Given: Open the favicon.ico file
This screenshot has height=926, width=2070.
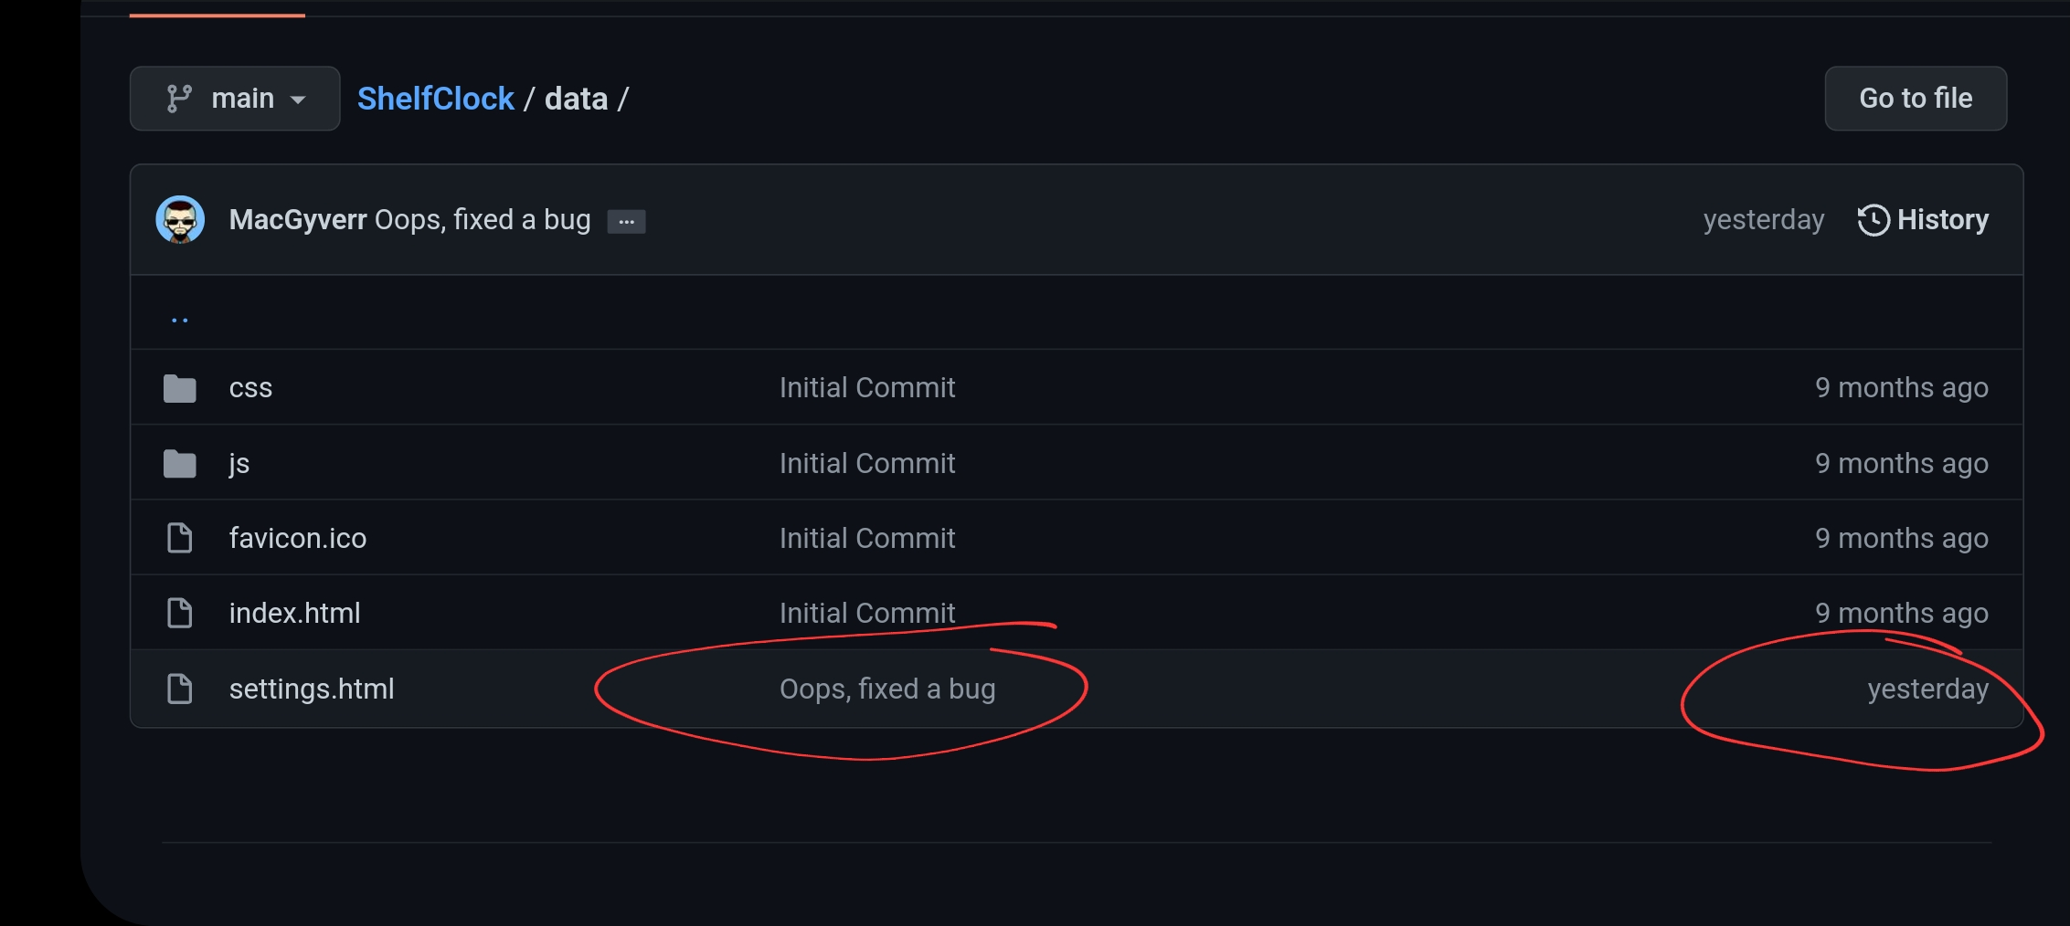Looking at the screenshot, I should click(x=298, y=538).
